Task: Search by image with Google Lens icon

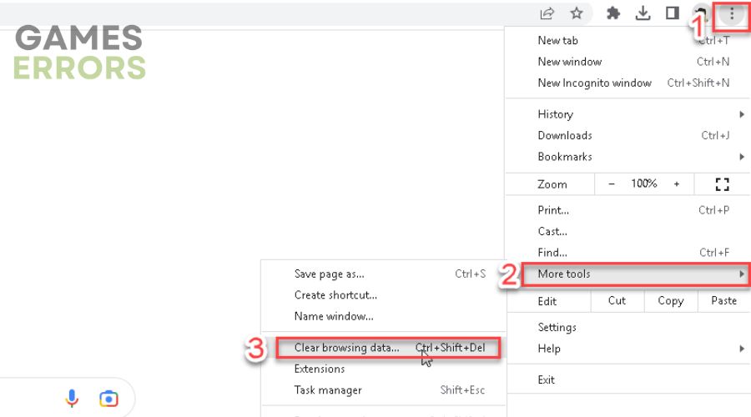Action: pos(108,399)
